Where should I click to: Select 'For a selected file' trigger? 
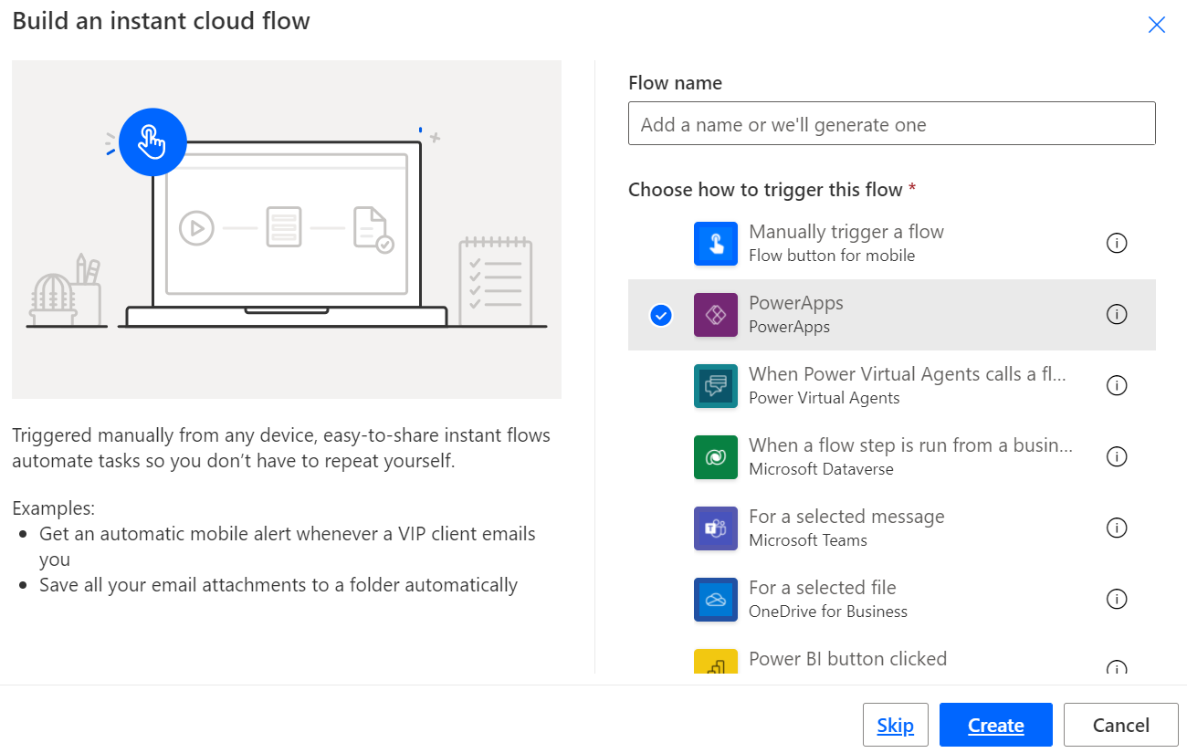(x=823, y=588)
